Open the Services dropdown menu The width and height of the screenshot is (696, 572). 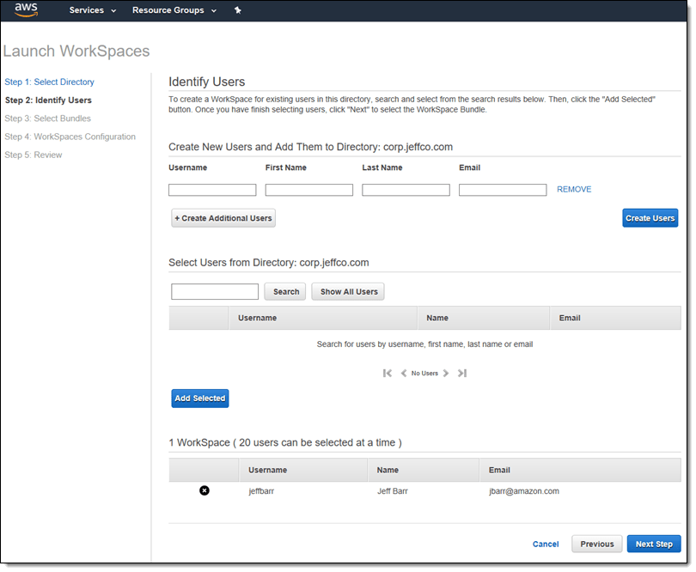point(86,10)
